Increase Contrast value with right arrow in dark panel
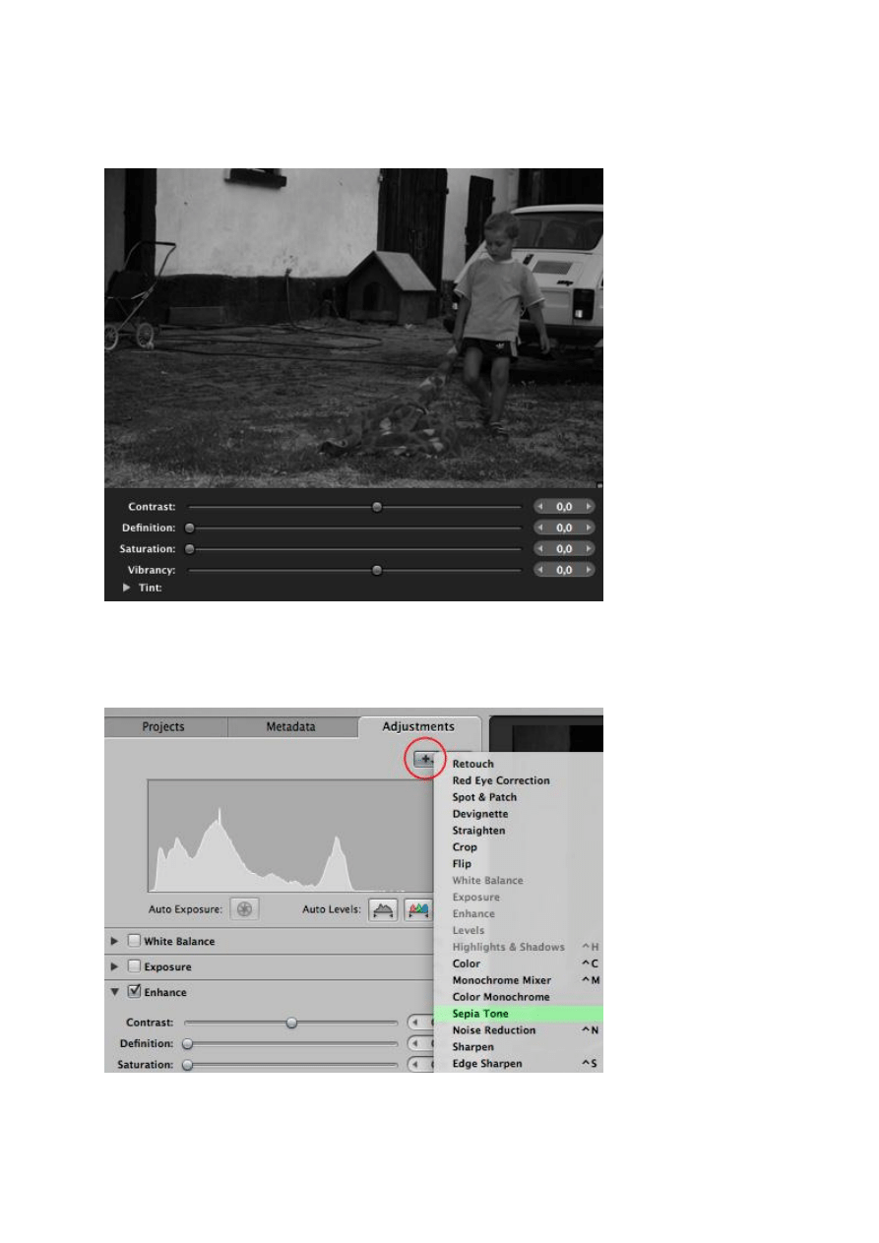 (590, 507)
